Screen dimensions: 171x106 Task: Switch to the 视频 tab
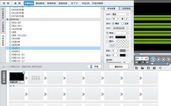click(6, 3)
